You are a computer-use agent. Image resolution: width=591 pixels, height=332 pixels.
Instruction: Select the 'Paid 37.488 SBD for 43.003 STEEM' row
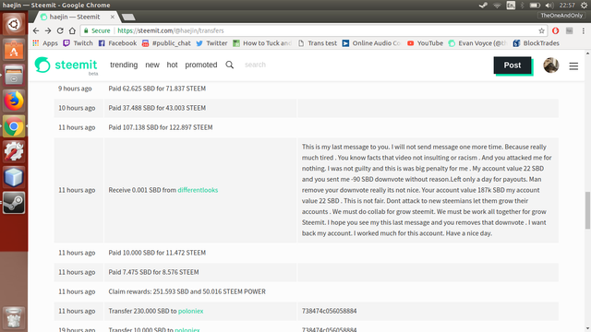[306, 108]
